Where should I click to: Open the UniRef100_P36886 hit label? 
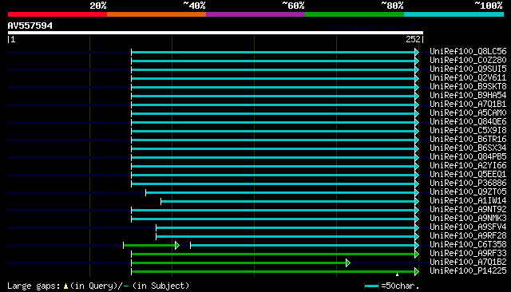coord(468,183)
